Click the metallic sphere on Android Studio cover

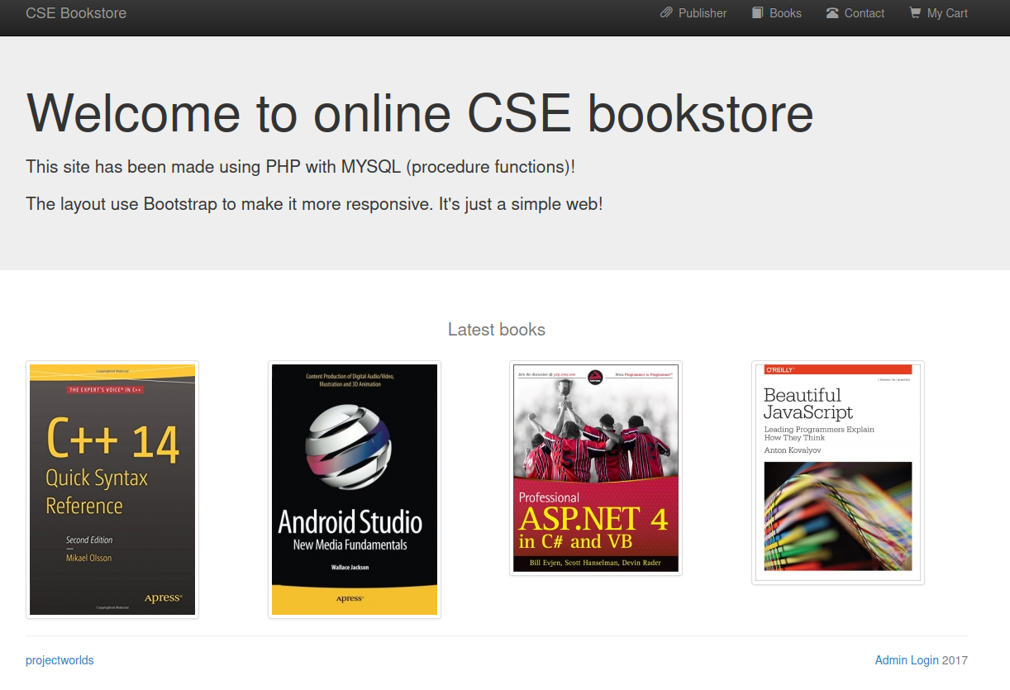coord(349,446)
